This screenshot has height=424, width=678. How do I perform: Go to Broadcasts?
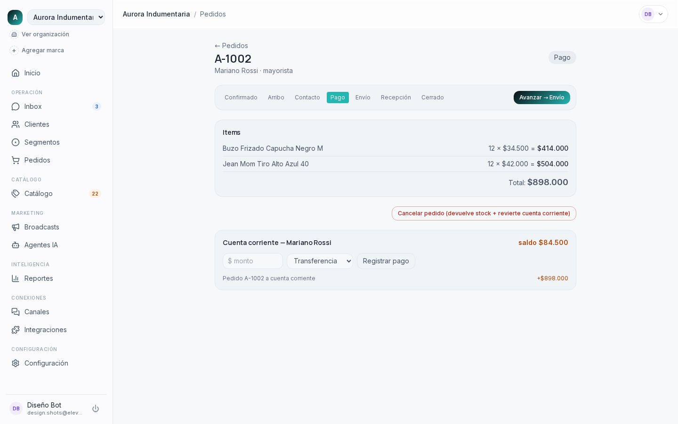(56, 227)
